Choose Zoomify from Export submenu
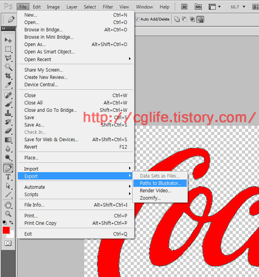 tap(160, 198)
